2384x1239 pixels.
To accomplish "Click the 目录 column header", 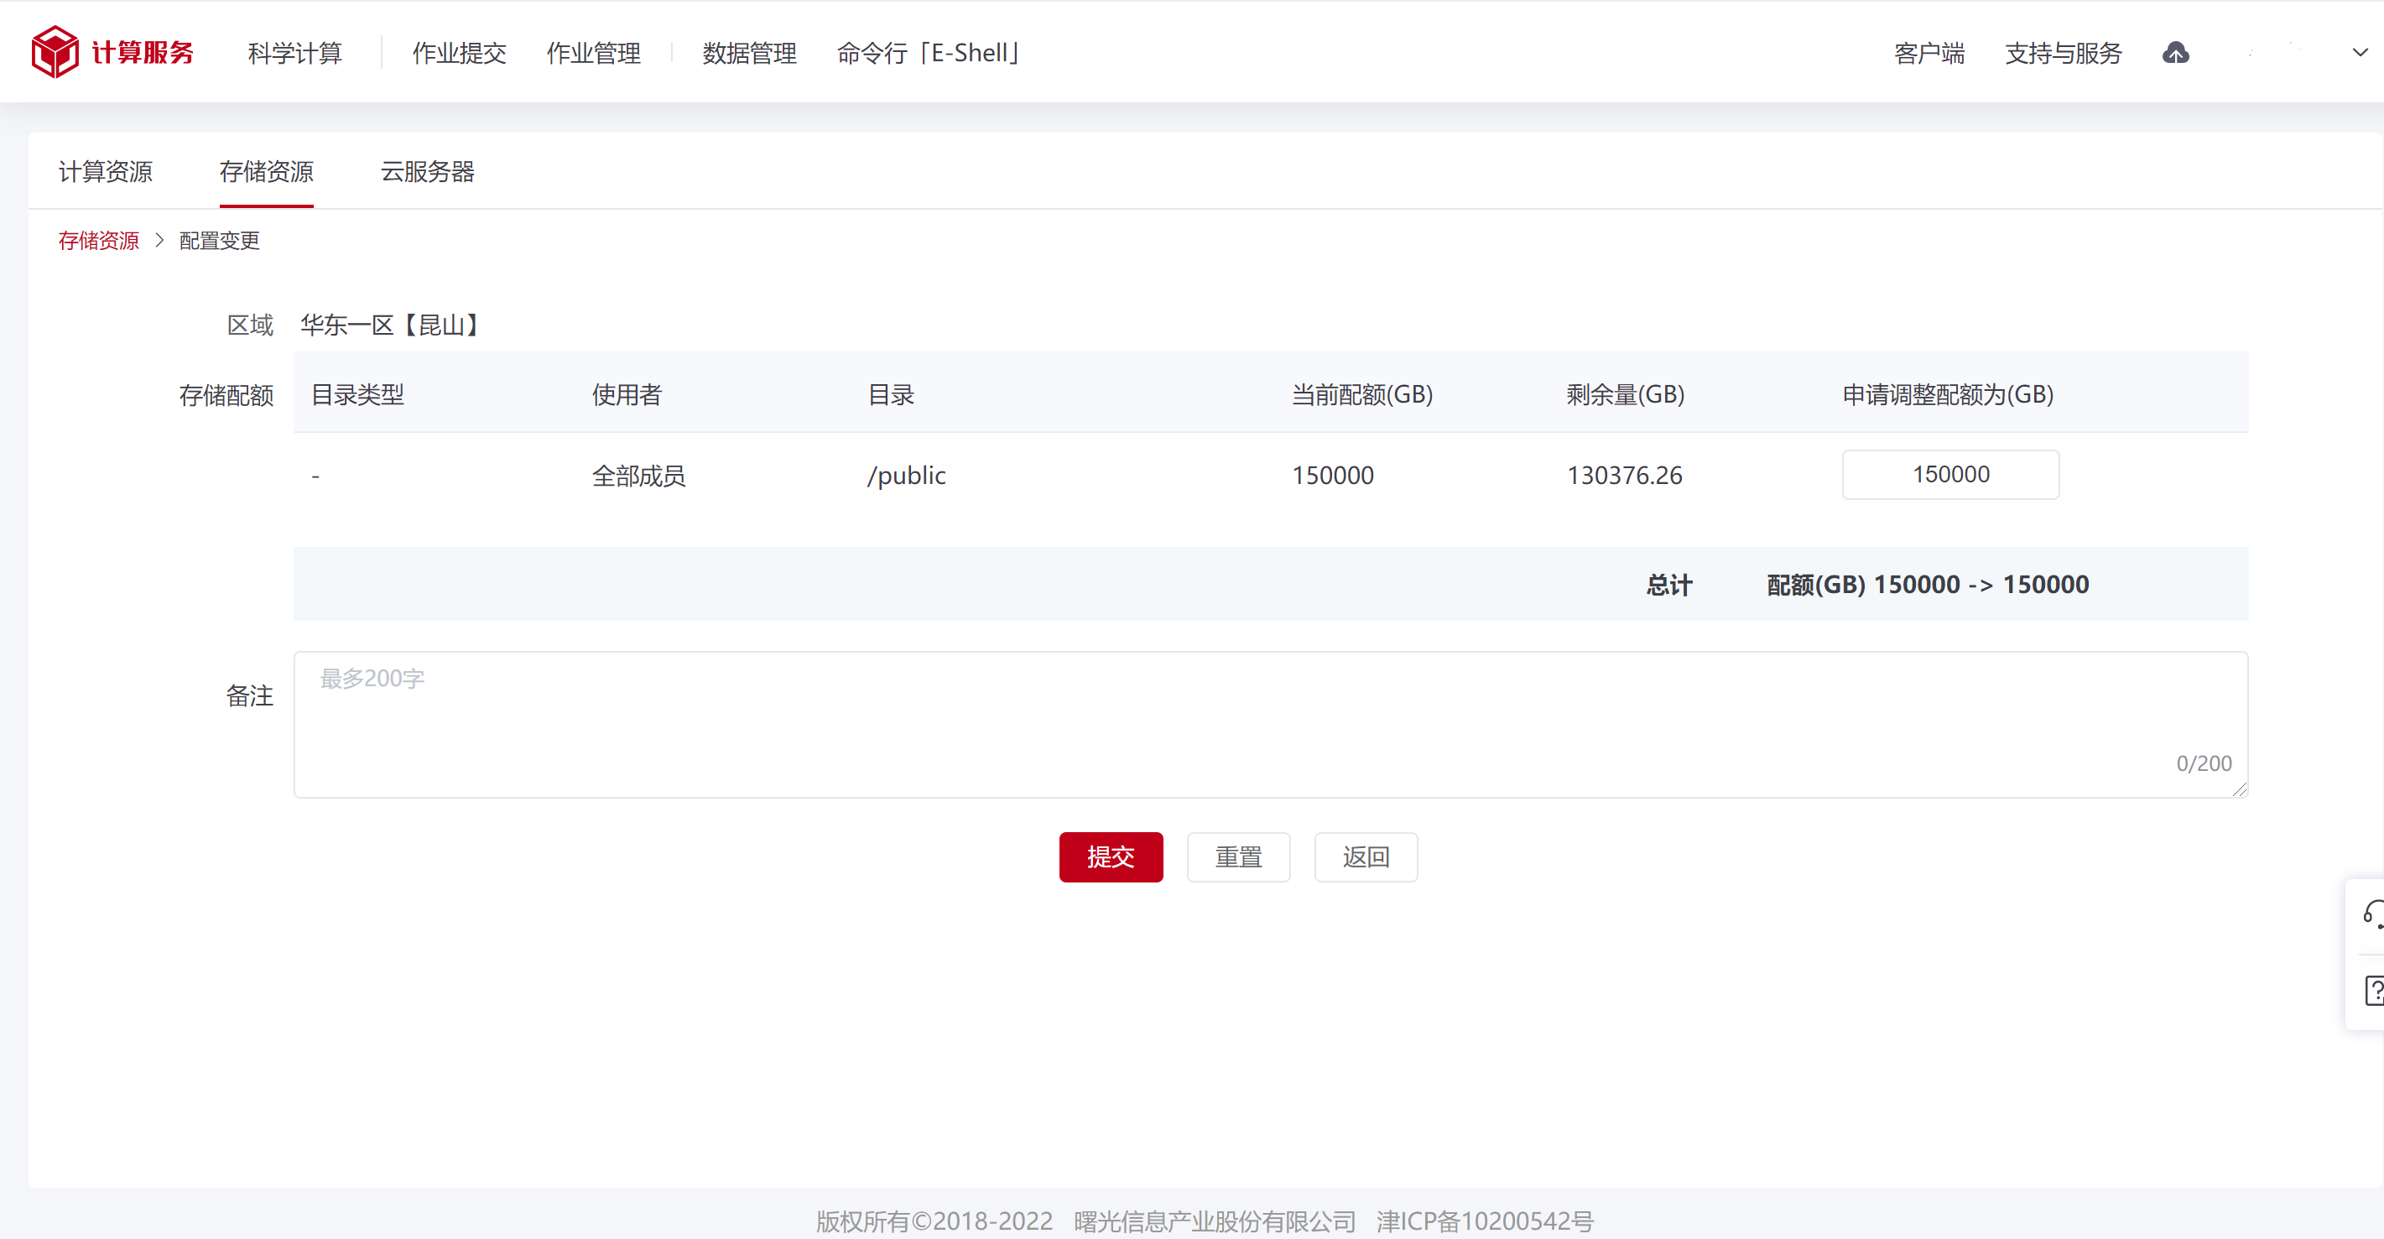I will (890, 395).
